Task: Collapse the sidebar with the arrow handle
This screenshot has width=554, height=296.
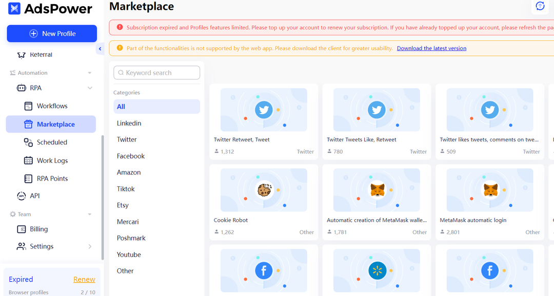Action: click(x=100, y=49)
